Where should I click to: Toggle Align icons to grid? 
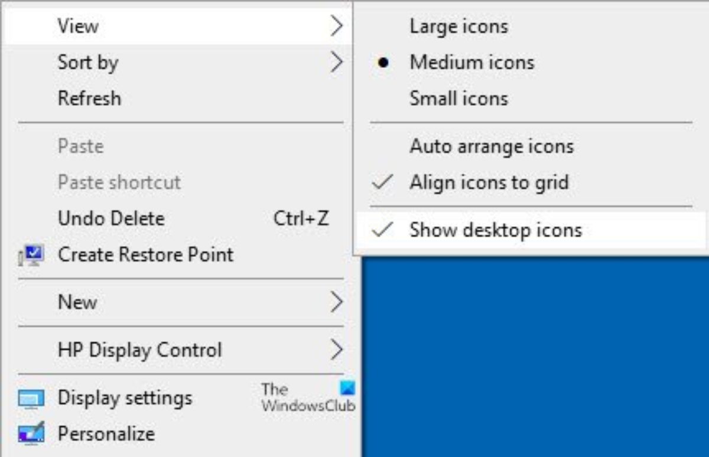489,182
